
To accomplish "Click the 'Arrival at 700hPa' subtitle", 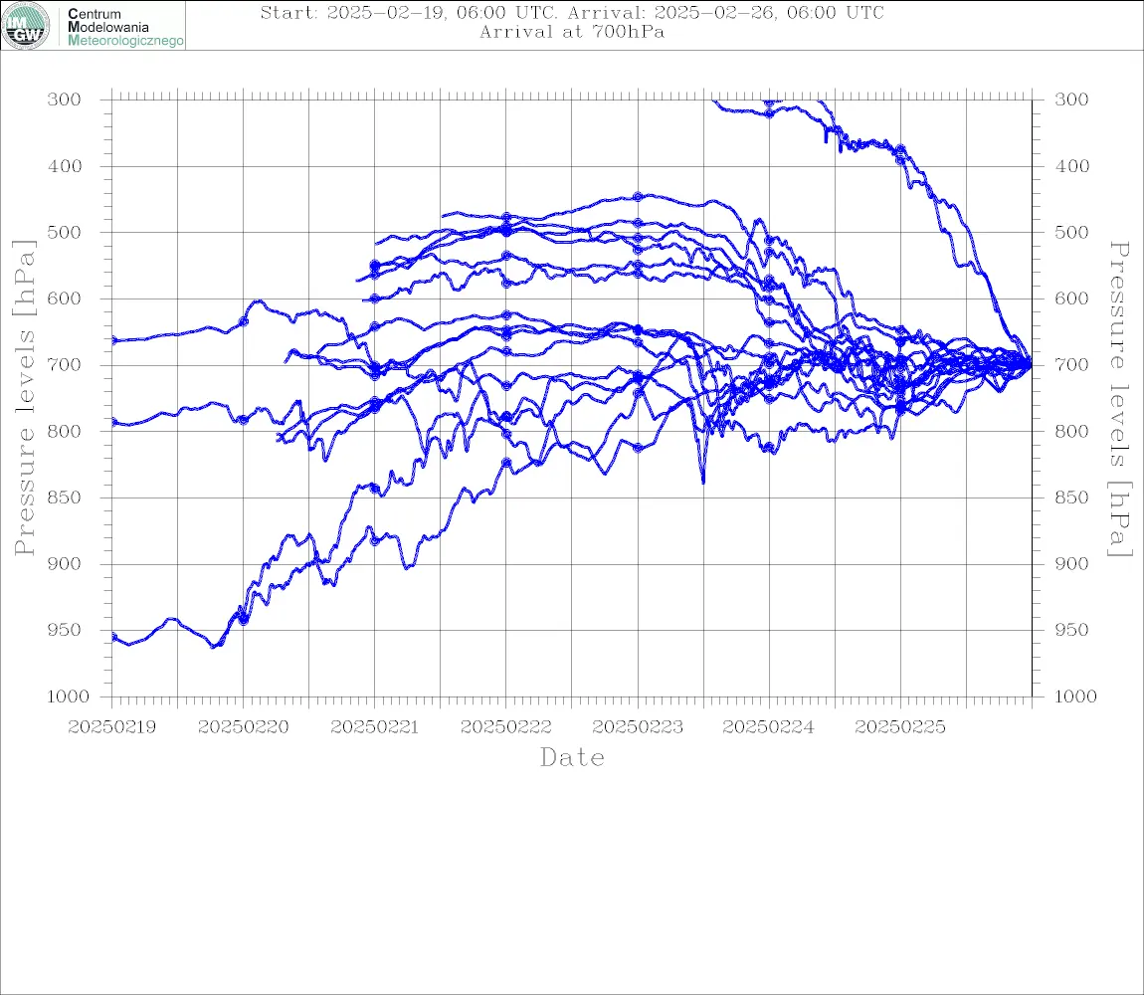I will [x=572, y=32].
